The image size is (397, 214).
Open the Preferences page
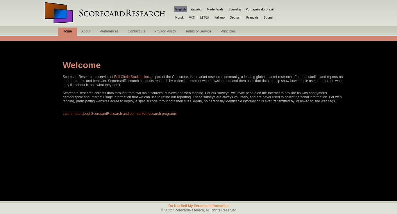pyautogui.click(x=109, y=31)
